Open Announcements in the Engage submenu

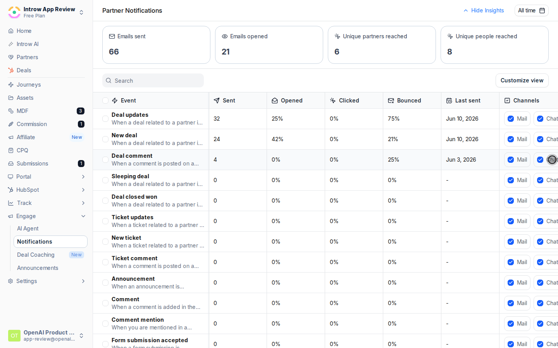click(x=38, y=268)
